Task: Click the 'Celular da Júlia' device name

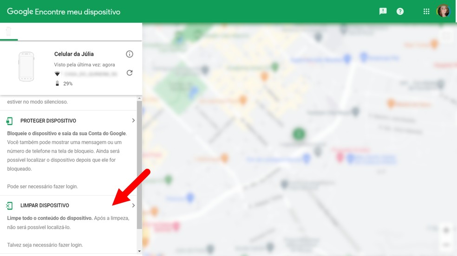Action: click(x=74, y=54)
